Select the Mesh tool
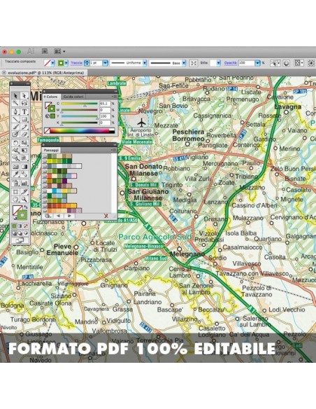 coord(15,167)
